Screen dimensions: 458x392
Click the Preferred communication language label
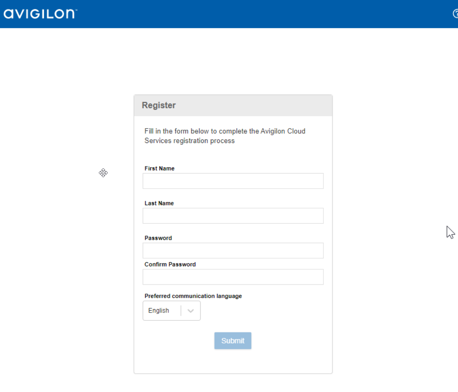tap(193, 296)
